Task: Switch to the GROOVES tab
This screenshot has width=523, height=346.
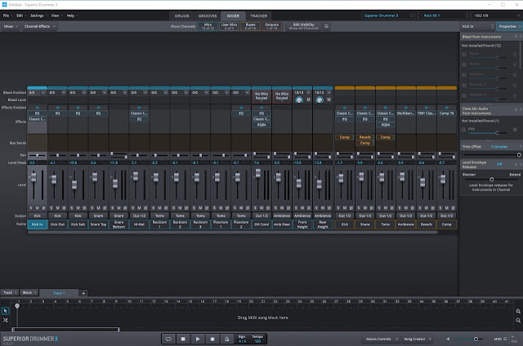Action: pyautogui.click(x=208, y=16)
